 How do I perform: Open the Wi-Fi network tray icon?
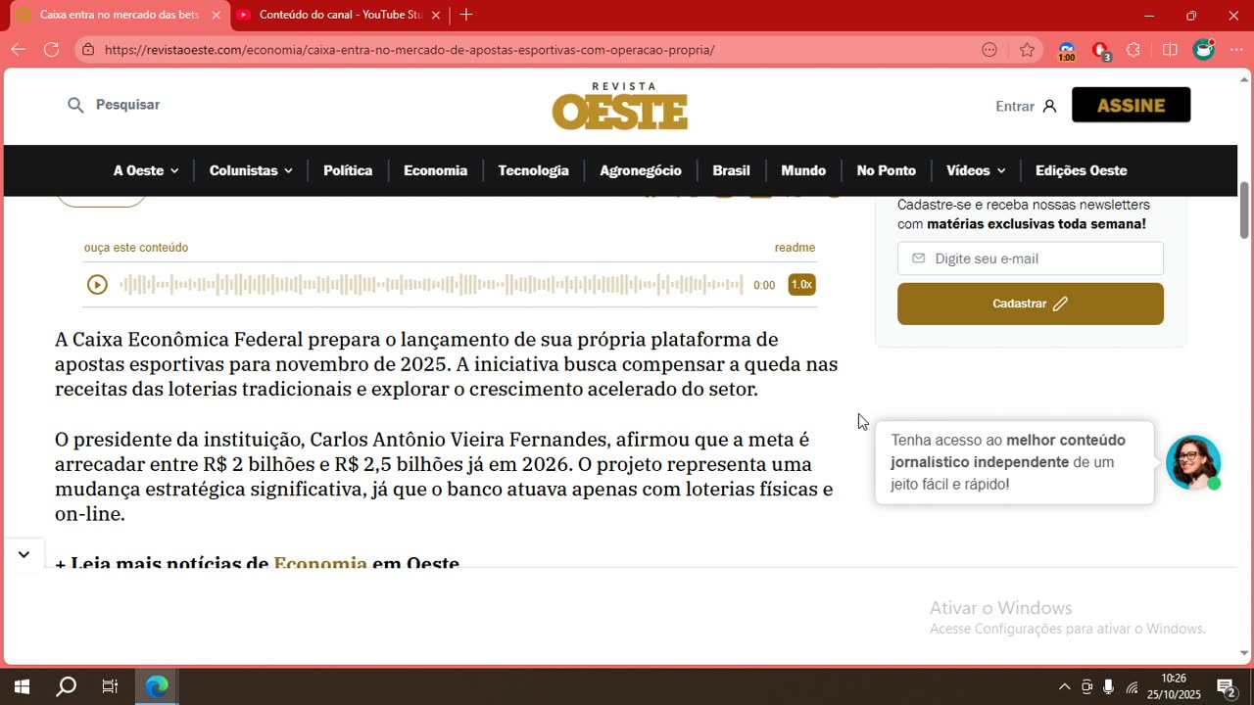(x=1132, y=687)
